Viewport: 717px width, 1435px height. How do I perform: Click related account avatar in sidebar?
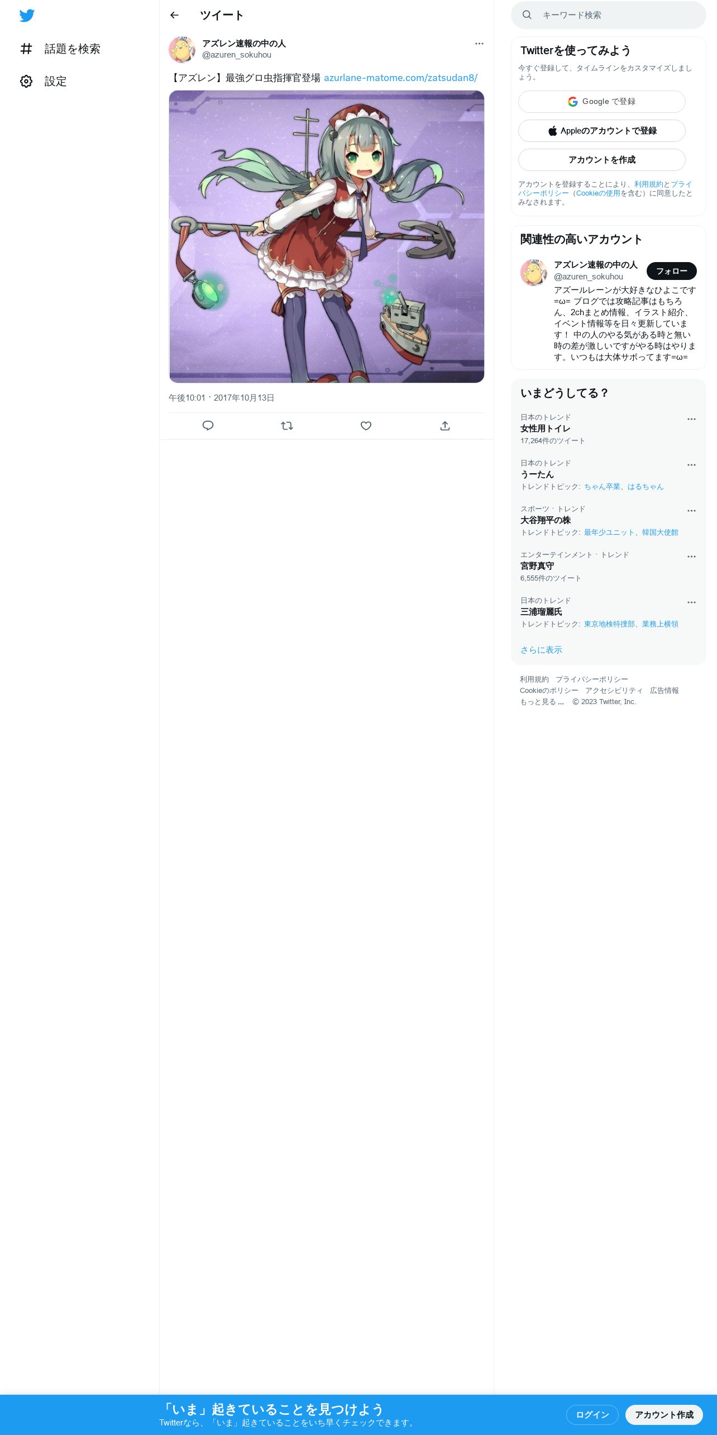(534, 272)
